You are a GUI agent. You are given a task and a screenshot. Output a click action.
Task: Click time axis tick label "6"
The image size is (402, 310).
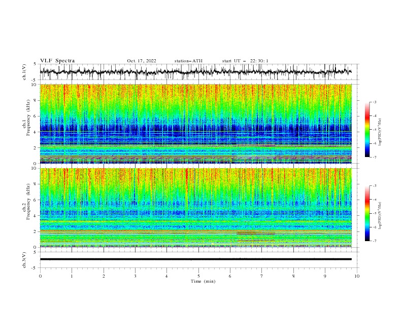pos(230,276)
